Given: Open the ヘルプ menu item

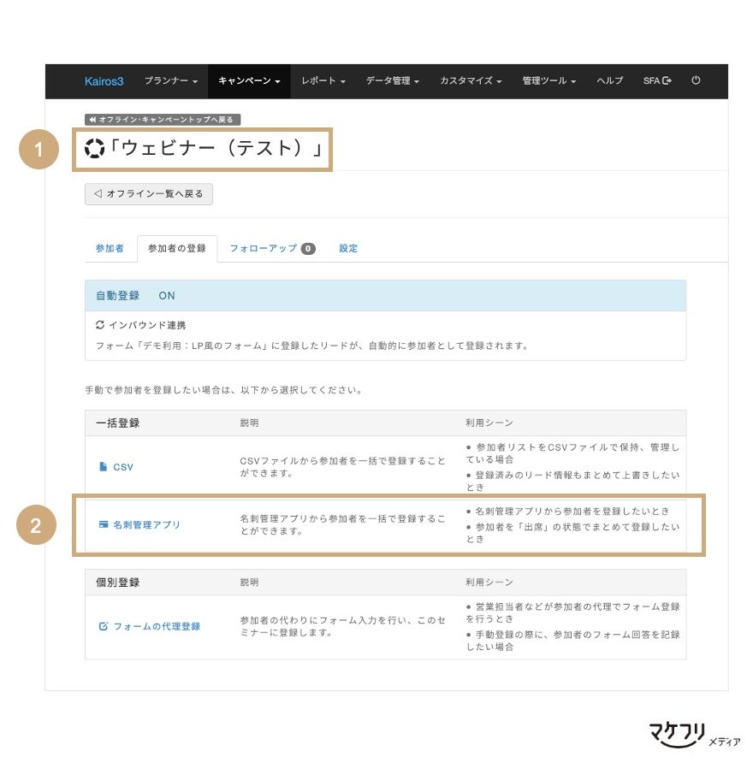Looking at the screenshot, I should [609, 80].
